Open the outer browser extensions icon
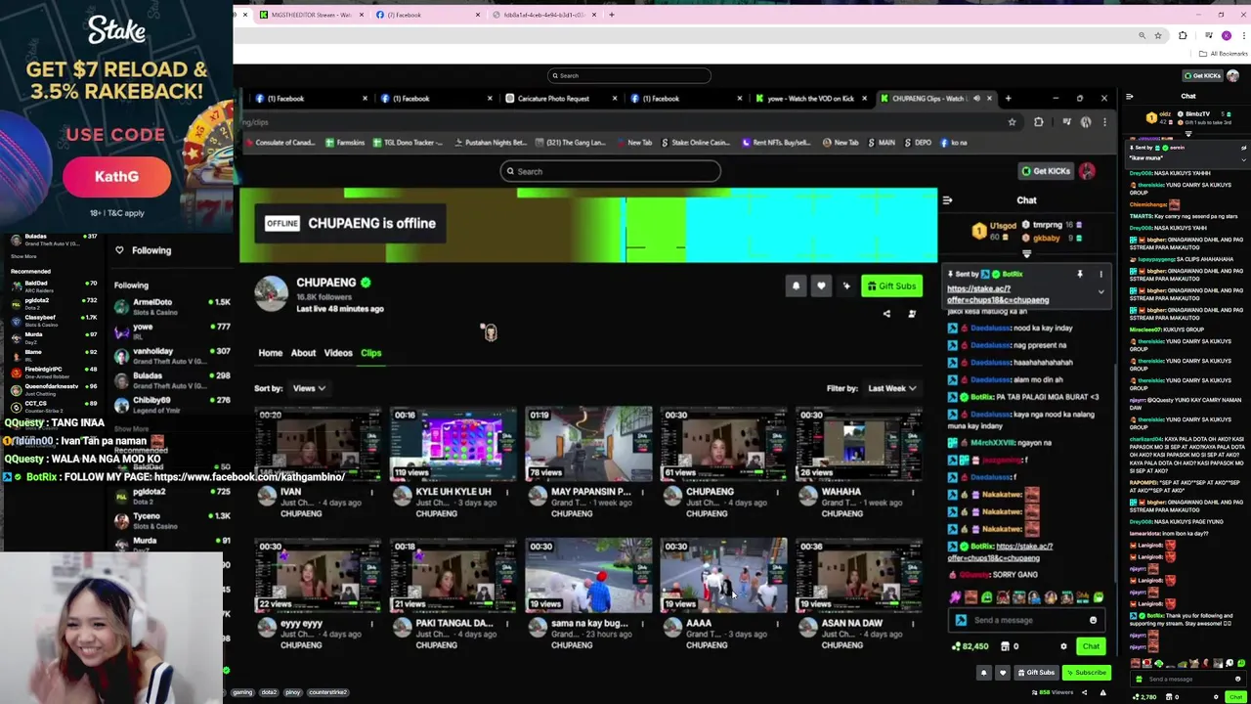Viewport: 1251px width, 704px height. [x=1183, y=36]
